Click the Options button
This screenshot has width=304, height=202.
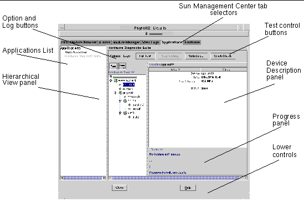tap(115, 56)
